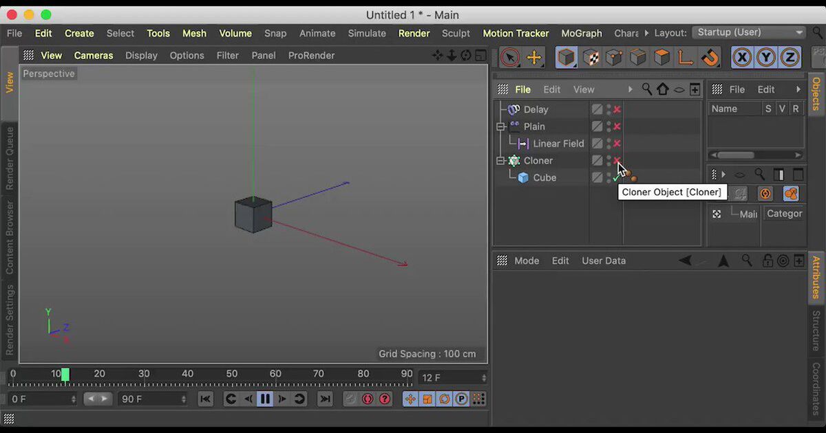The image size is (826, 433).
Task: Enable the Delay effector red X toggle
Action: pos(617,109)
